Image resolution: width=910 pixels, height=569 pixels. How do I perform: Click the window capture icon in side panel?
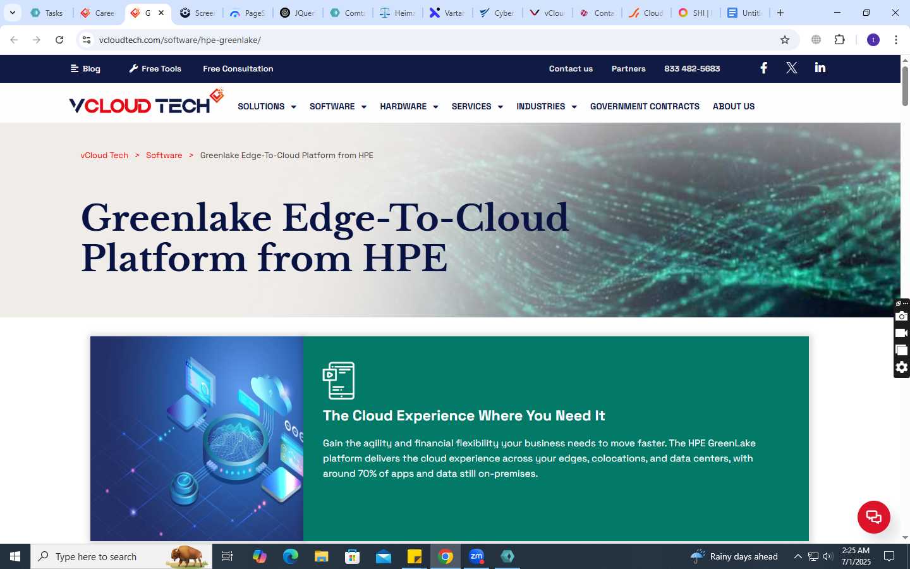(x=902, y=350)
